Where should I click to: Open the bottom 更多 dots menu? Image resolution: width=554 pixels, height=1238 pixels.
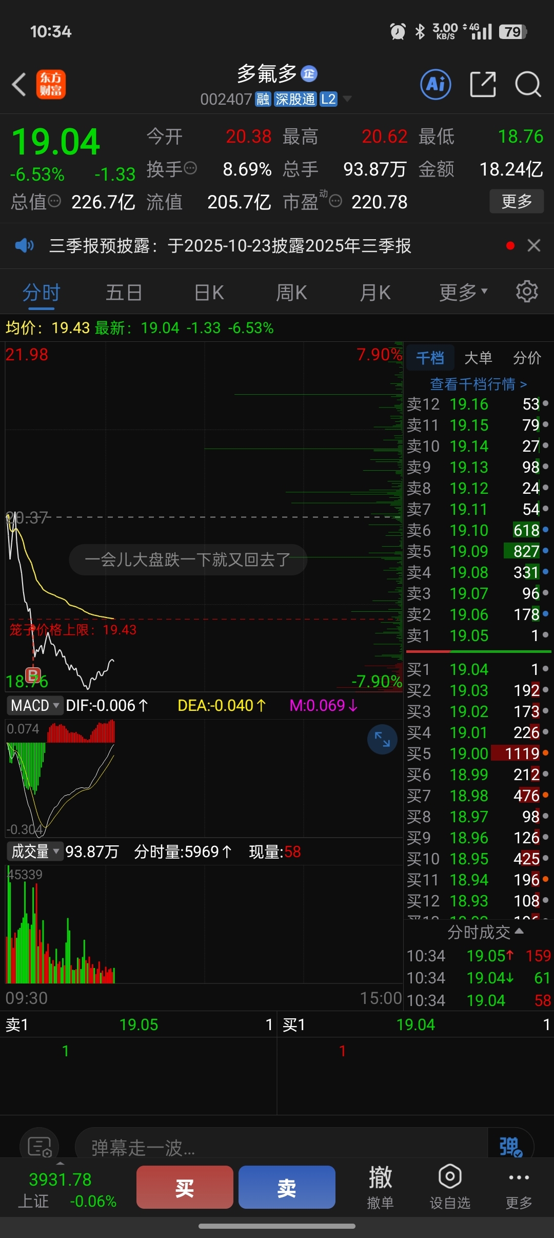coord(519,1188)
